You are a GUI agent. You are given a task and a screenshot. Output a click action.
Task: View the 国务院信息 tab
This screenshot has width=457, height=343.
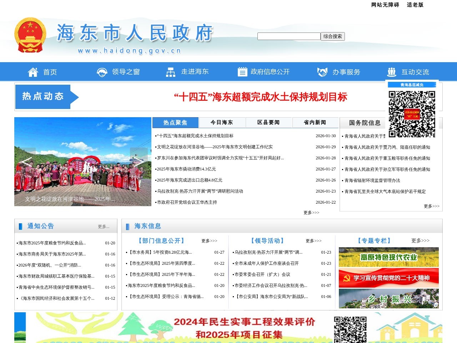(x=364, y=122)
